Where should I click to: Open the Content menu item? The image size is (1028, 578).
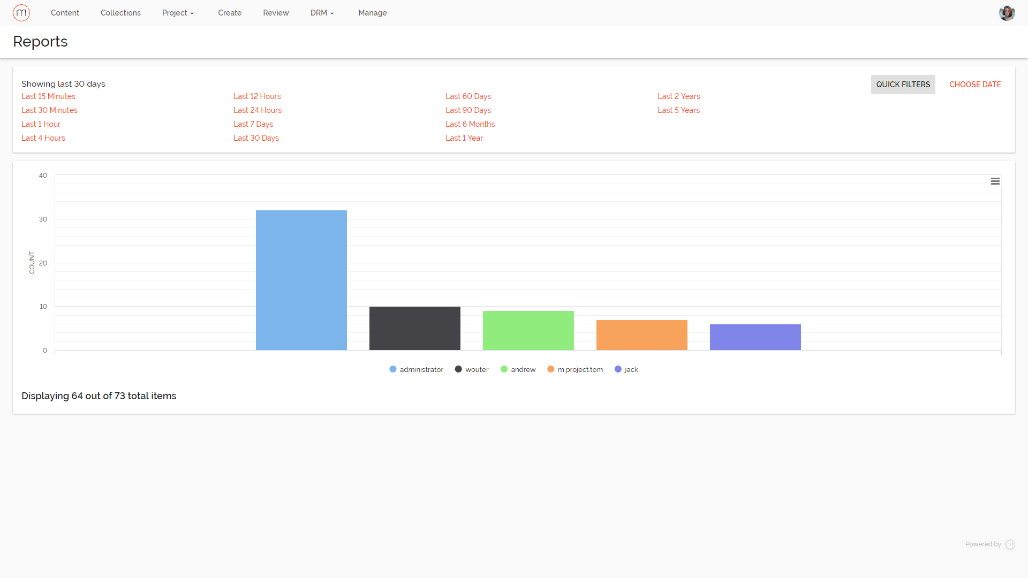(65, 12)
